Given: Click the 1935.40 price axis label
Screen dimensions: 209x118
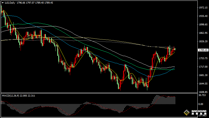Looking at the screenshot, I should [203, 16].
